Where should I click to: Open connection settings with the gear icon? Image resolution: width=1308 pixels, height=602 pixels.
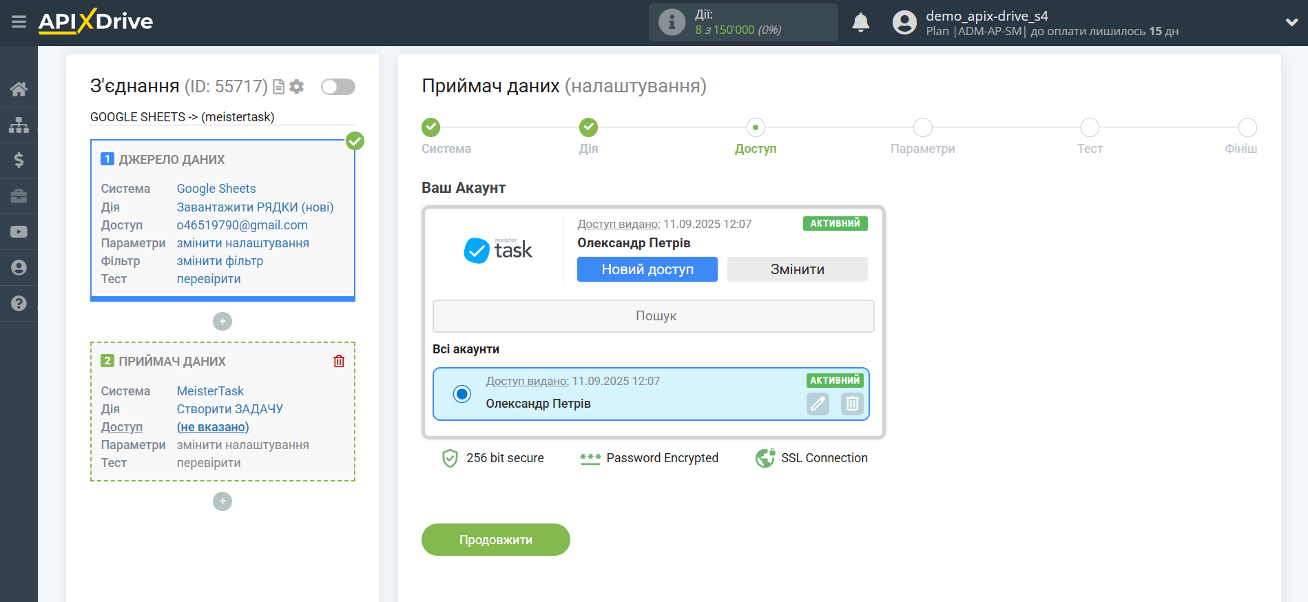[x=297, y=87]
